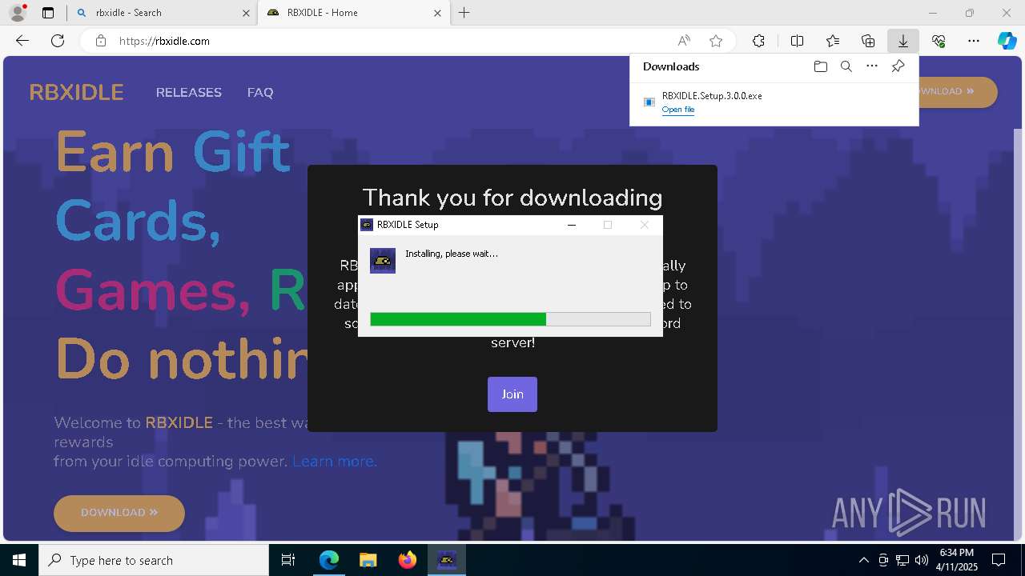Activate Read aloud icon in address bar
Viewport: 1025px width, 576px height.
[684, 41]
